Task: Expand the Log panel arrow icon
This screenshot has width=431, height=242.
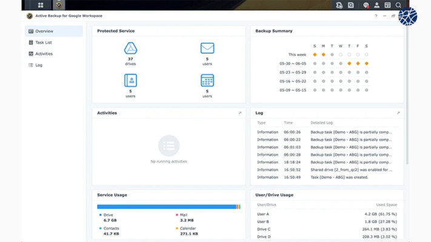Action: (x=398, y=113)
